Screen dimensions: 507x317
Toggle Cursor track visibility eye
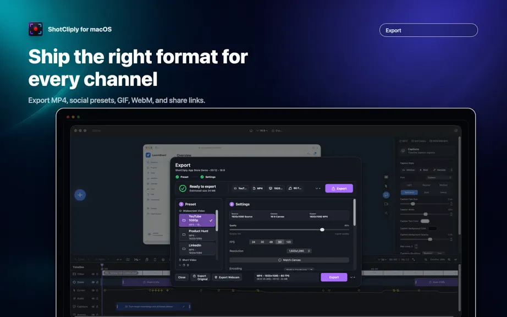(x=93, y=291)
